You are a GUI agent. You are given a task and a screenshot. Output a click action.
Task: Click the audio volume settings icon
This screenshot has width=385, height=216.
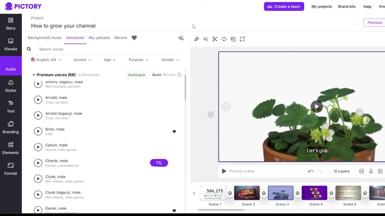point(181,38)
